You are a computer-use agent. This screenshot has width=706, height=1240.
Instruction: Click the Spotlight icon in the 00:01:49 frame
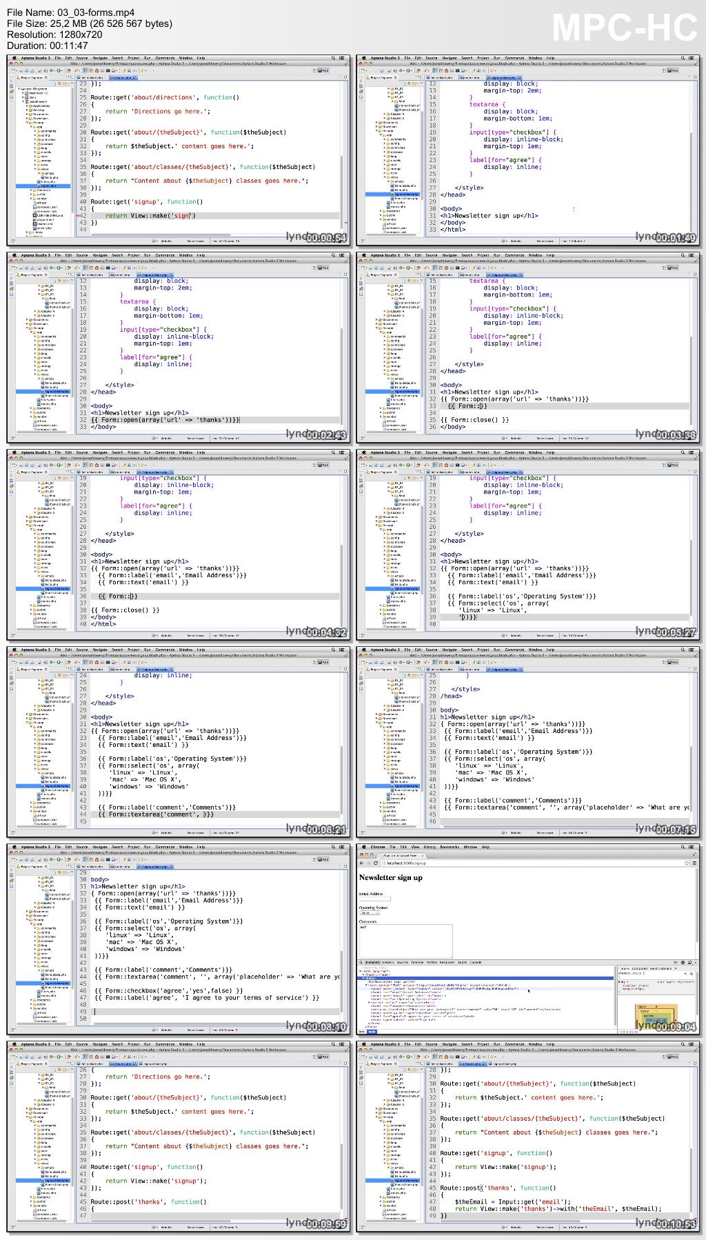point(683,58)
